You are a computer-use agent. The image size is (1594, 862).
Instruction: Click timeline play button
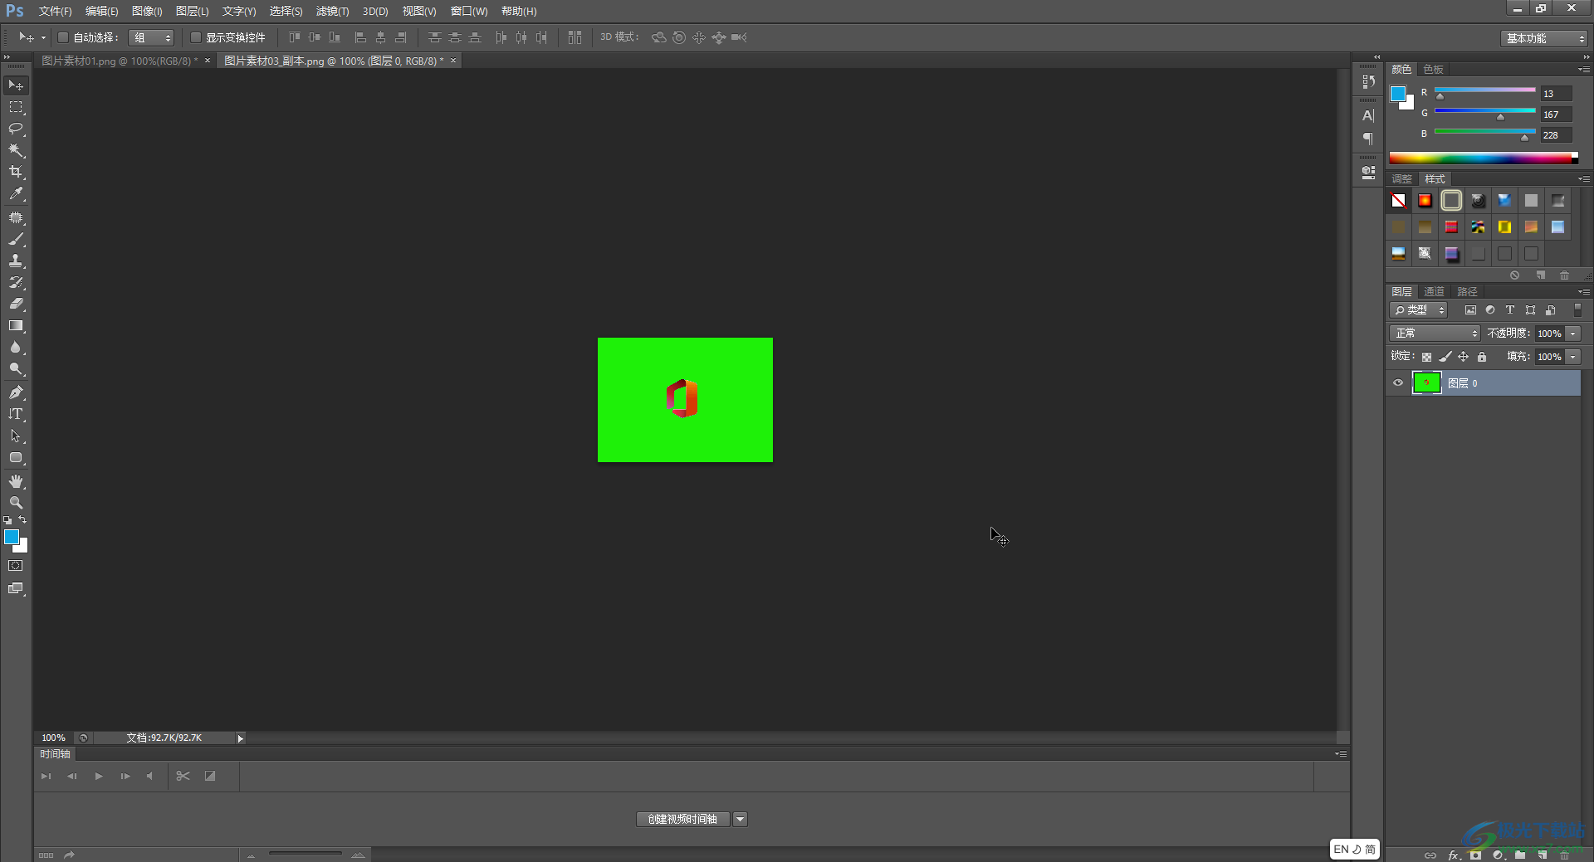[99, 777]
